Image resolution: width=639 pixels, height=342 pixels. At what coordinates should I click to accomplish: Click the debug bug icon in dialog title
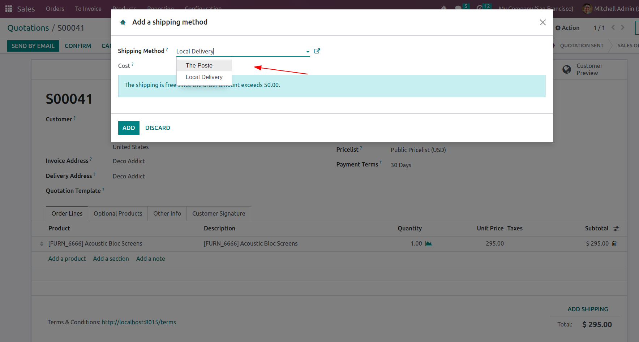pos(123,22)
